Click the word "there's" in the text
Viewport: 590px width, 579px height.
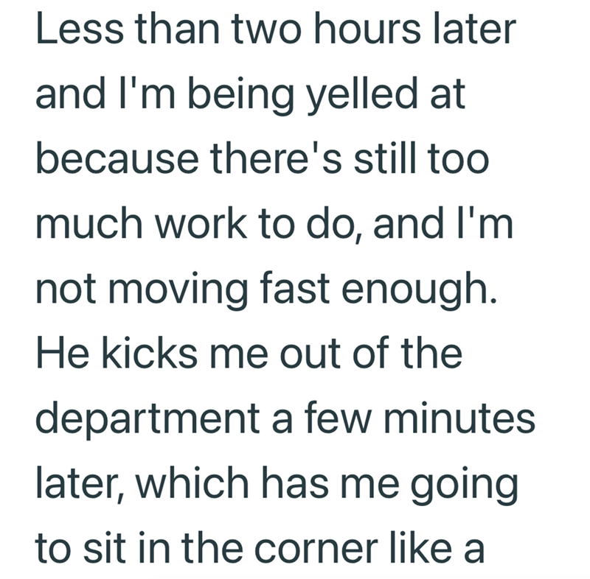click(x=276, y=158)
